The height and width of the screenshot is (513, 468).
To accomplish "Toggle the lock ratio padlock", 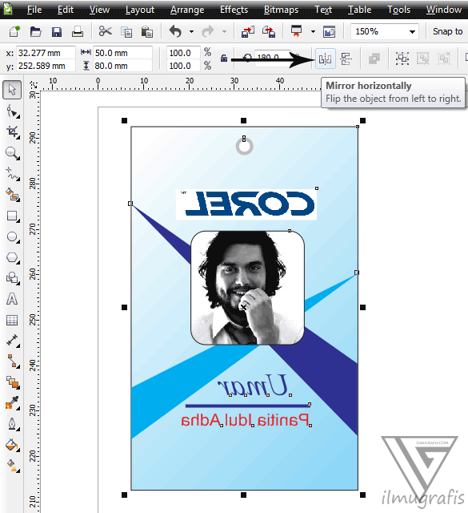I will tap(224, 59).
